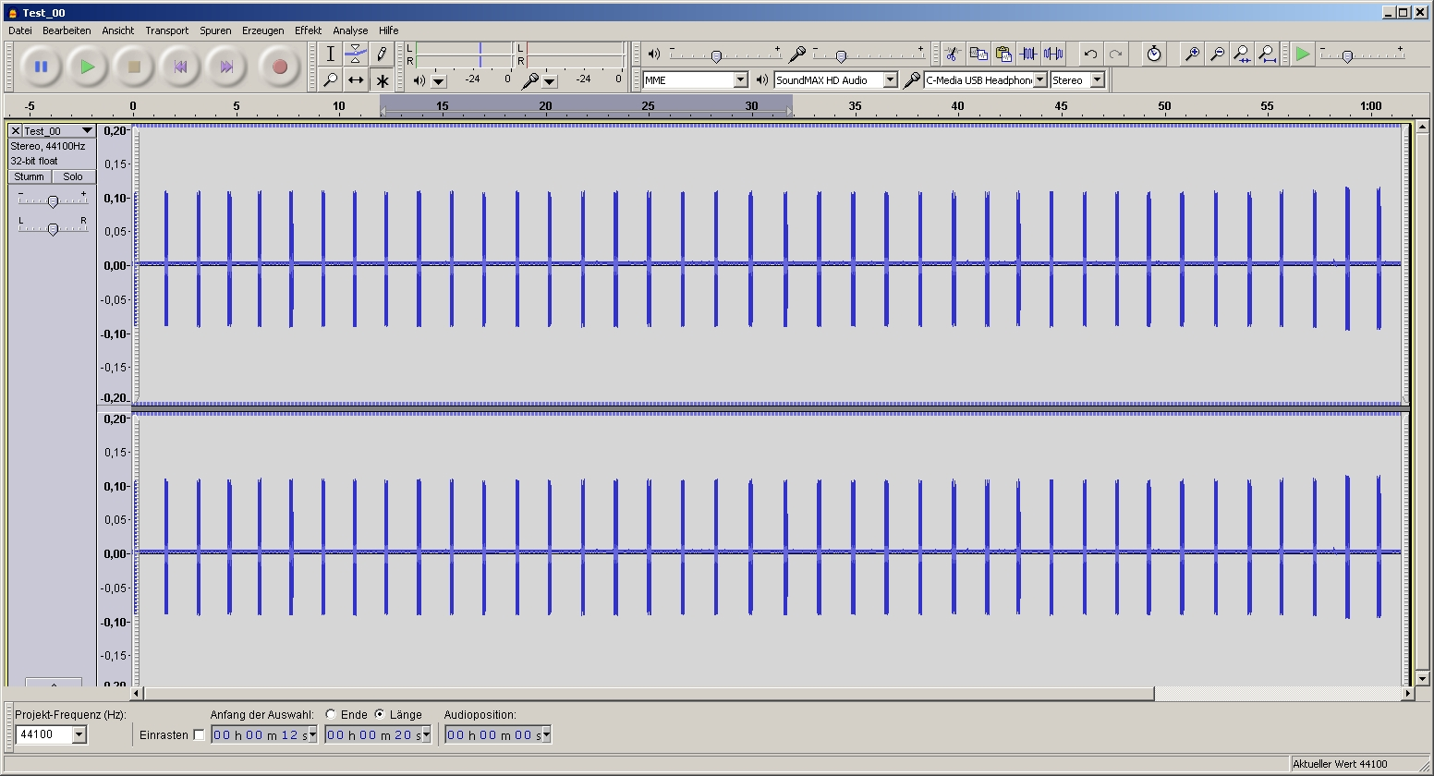Open the Analyse menu

(x=350, y=30)
